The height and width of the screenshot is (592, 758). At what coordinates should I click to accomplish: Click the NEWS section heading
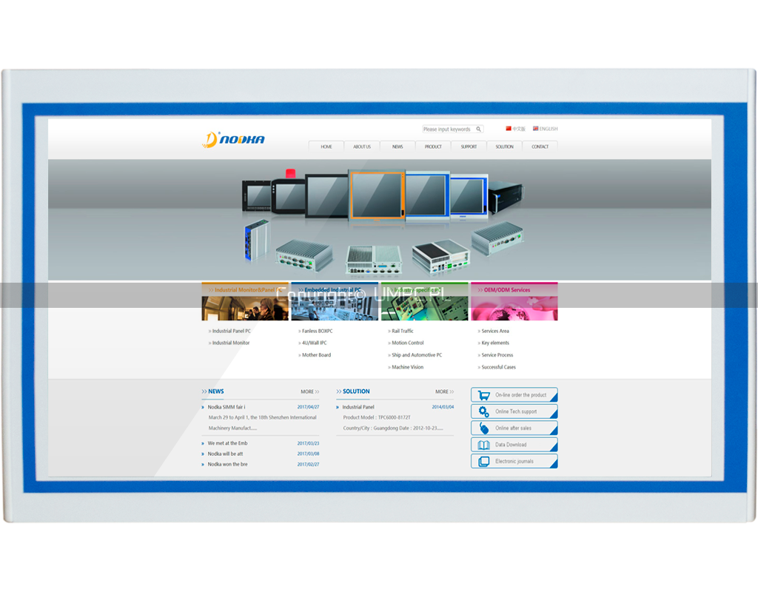215,391
